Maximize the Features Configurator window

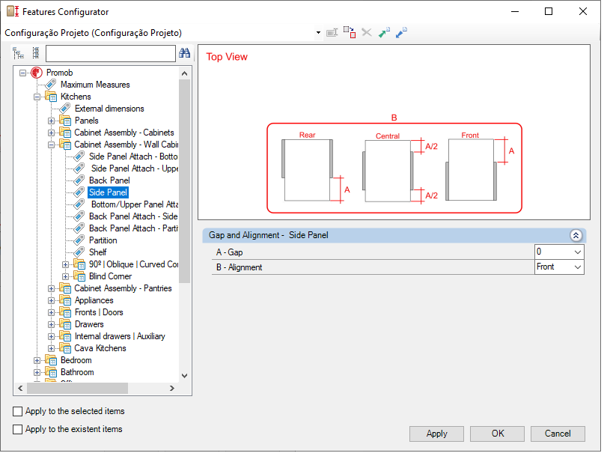[549, 11]
